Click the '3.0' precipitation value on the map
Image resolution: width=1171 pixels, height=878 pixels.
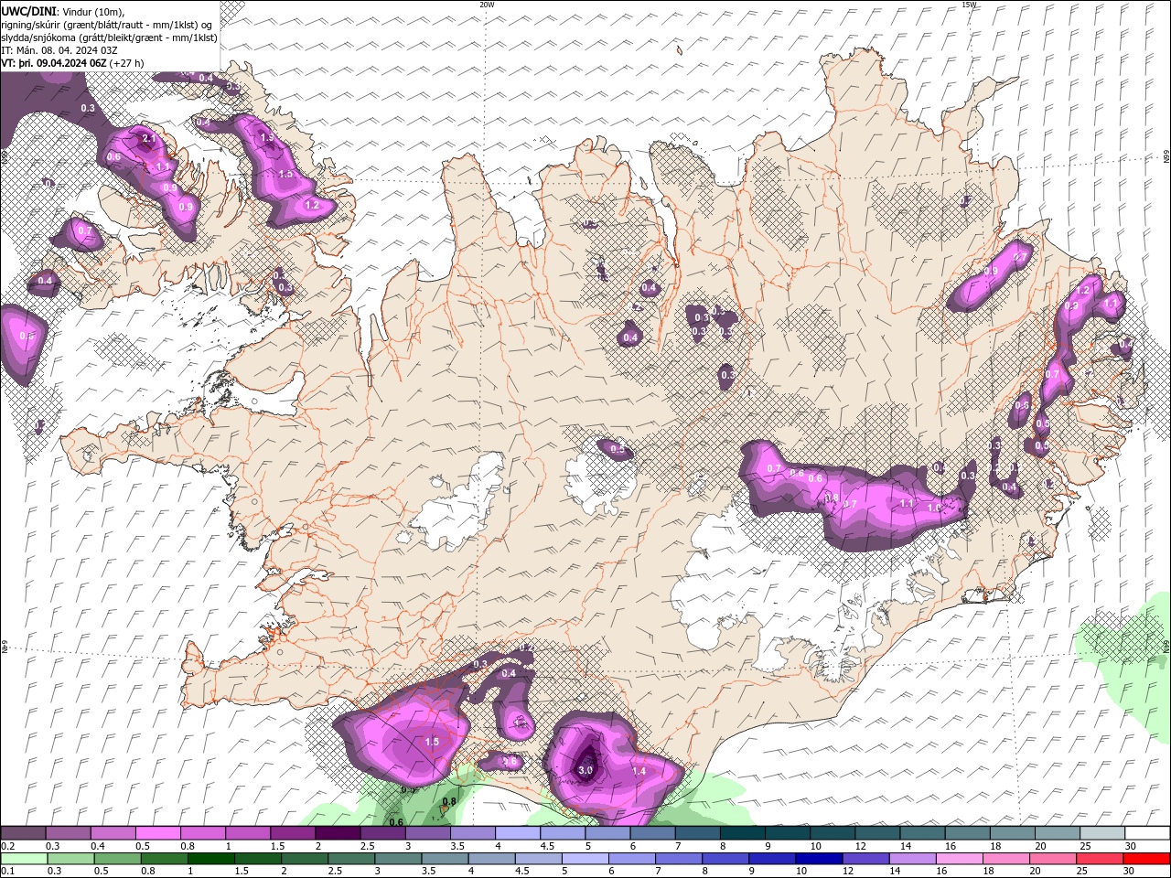coord(586,771)
